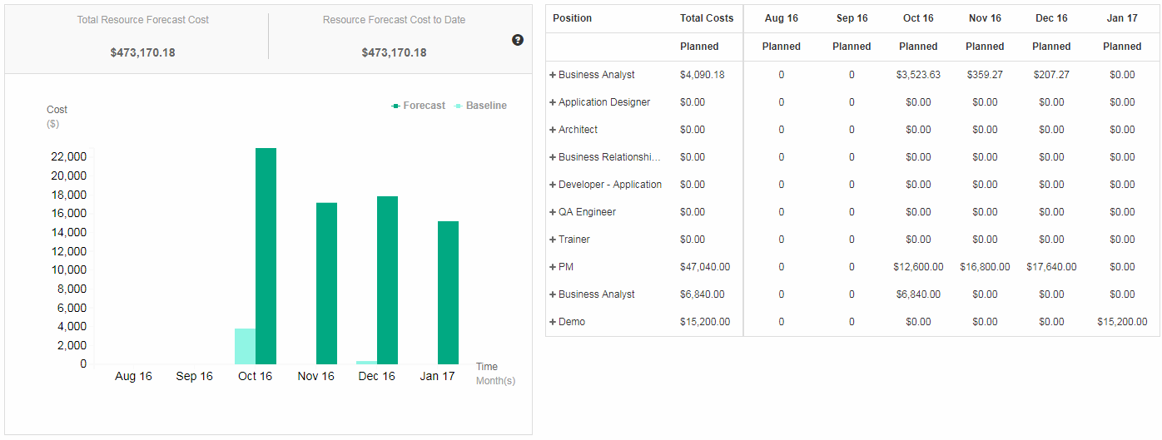This screenshot has height=440, width=1162.
Task: Click the Total Costs column header
Action: pyautogui.click(x=707, y=18)
